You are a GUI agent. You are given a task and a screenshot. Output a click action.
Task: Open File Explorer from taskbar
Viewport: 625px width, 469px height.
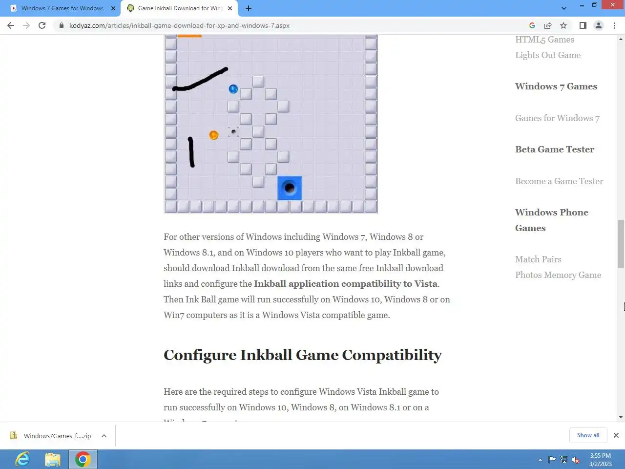pos(53,459)
